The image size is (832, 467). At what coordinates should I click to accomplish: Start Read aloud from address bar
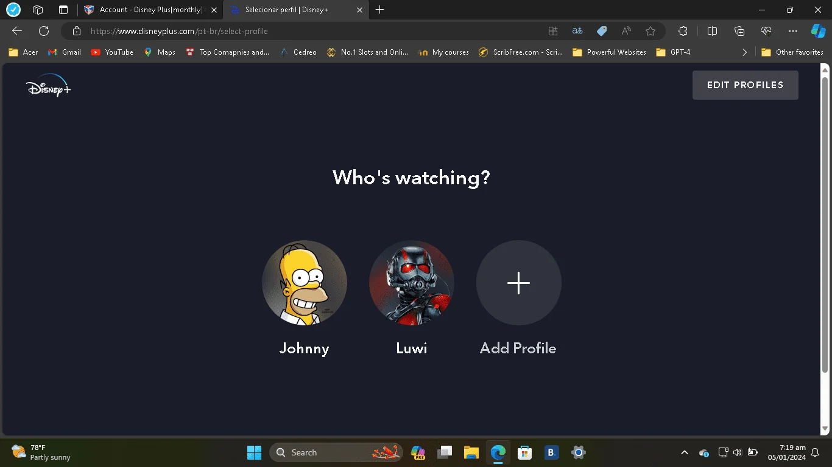(626, 31)
